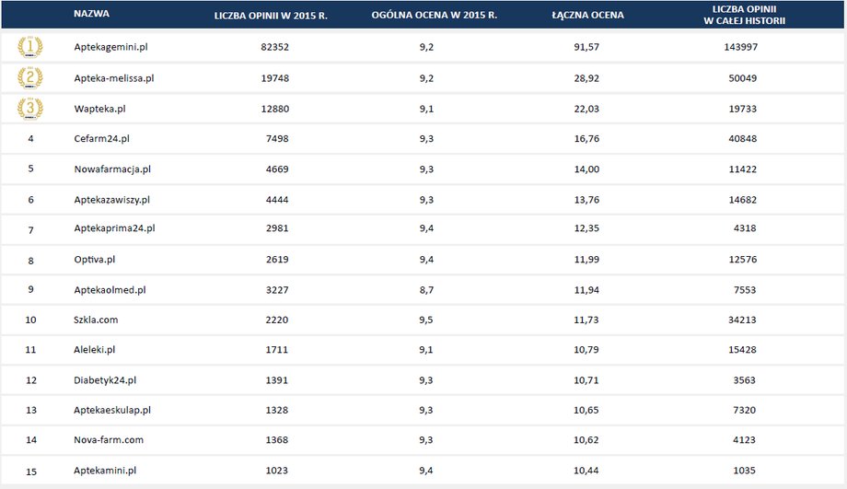The width and height of the screenshot is (847, 489).
Task: Open the Aptekagemini.pl entry
Action: (110, 47)
